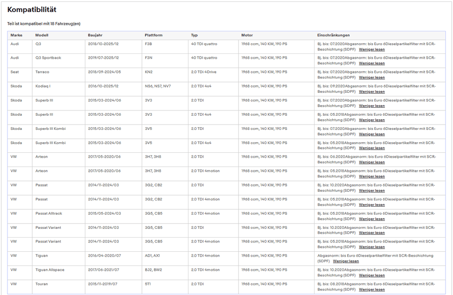
Task: Click '1968 ccm, 140 KW, 190 PS' in Touran row
Action: click(x=264, y=284)
